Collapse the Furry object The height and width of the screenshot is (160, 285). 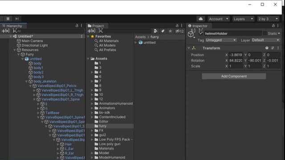[18, 54]
